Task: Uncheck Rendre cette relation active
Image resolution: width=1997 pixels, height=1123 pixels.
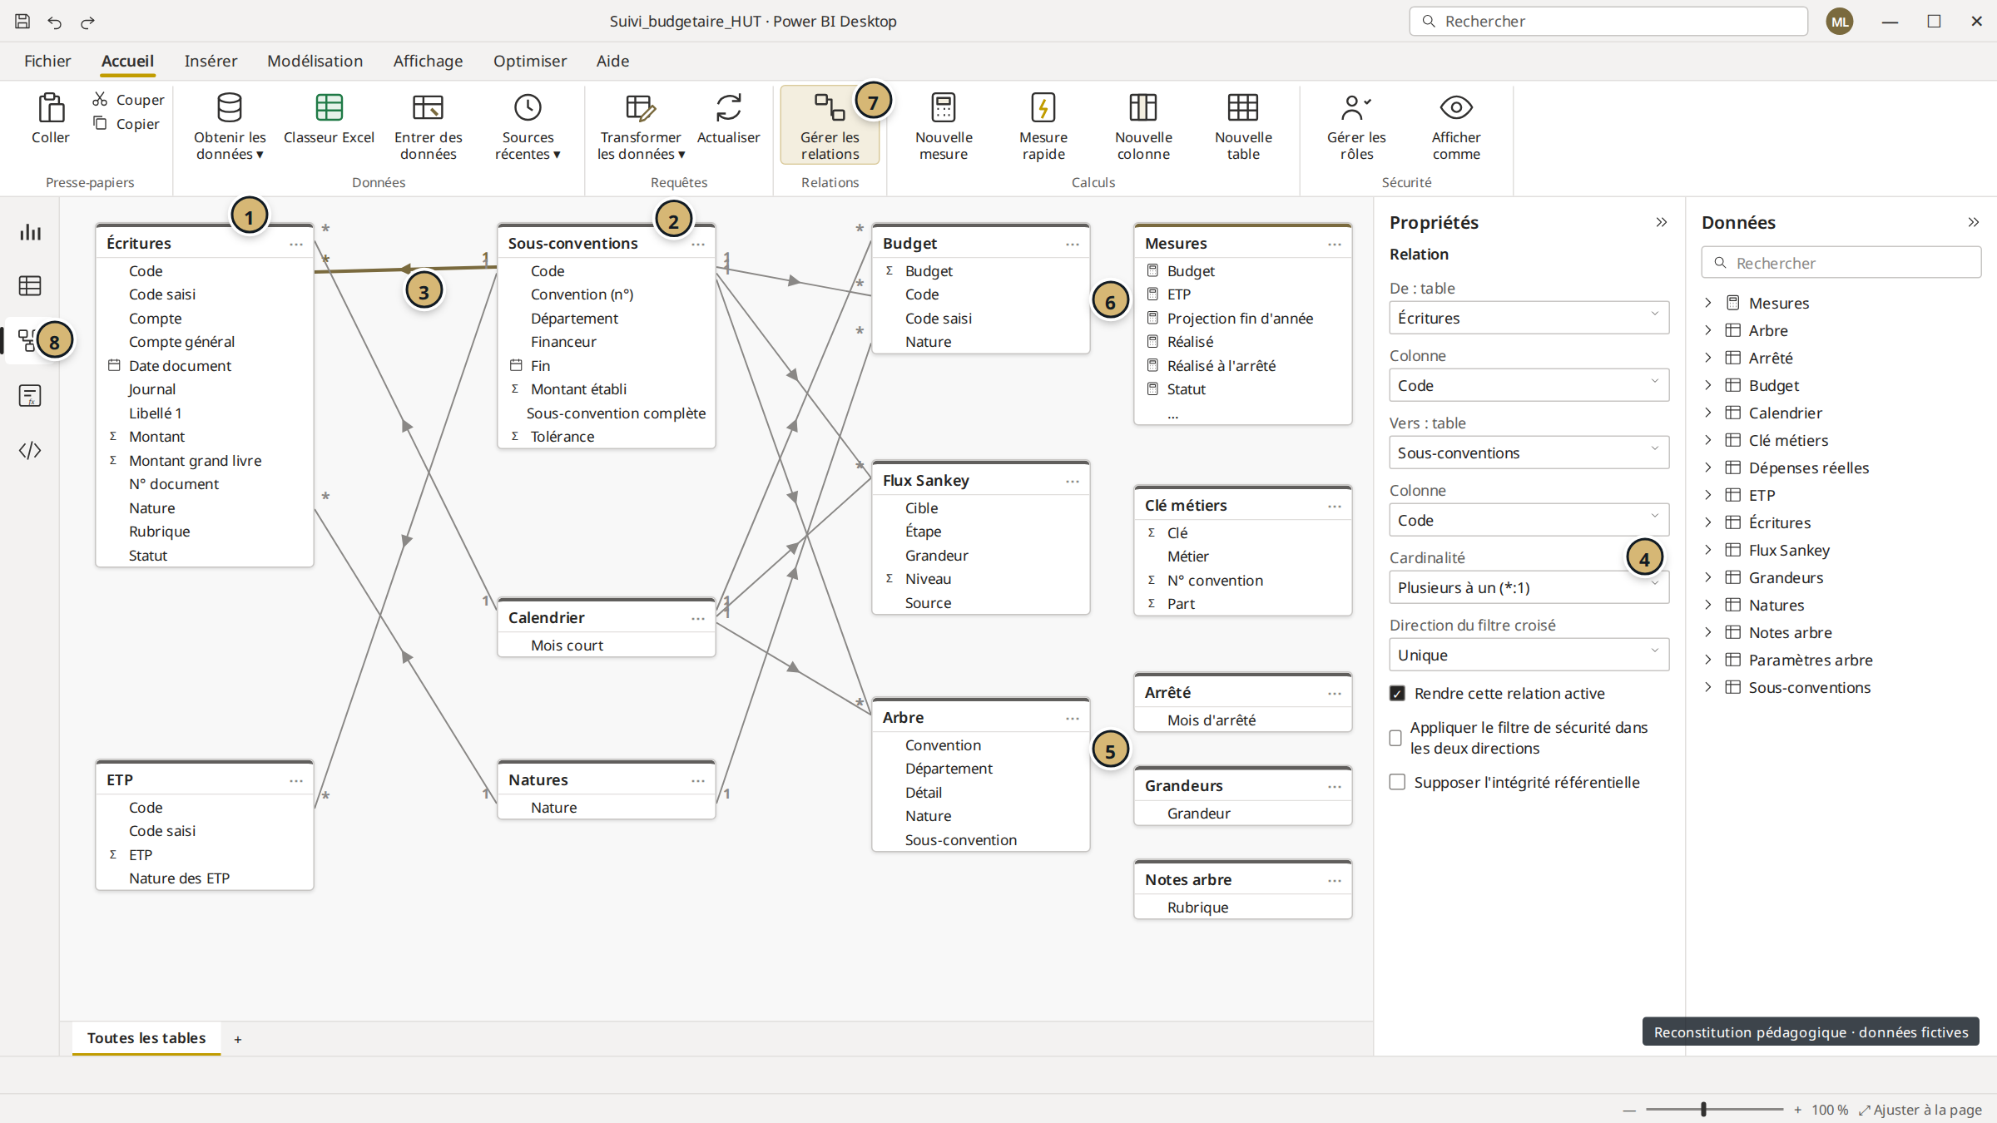Action: (x=1397, y=693)
